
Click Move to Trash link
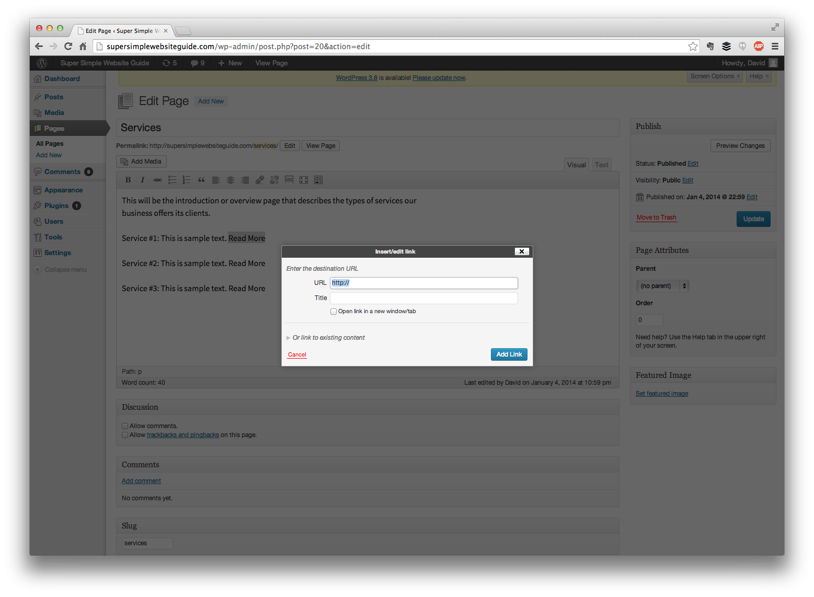click(x=656, y=218)
